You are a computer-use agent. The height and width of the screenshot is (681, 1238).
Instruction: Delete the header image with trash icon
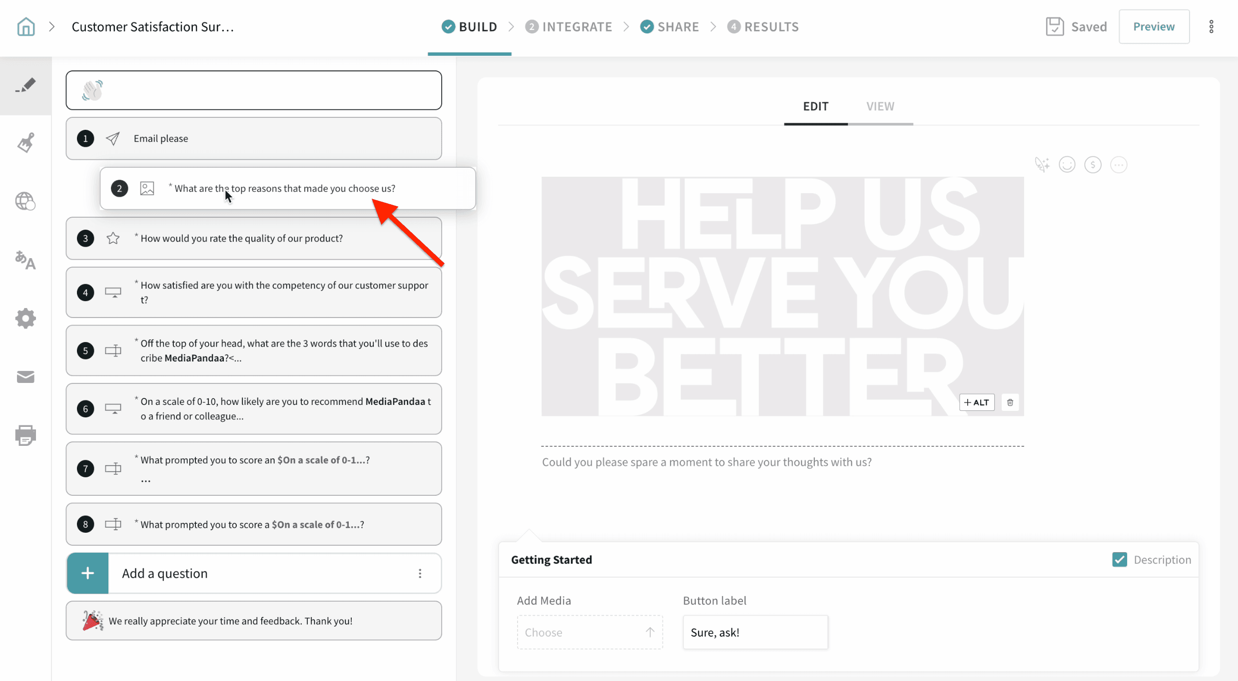tap(1010, 402)
